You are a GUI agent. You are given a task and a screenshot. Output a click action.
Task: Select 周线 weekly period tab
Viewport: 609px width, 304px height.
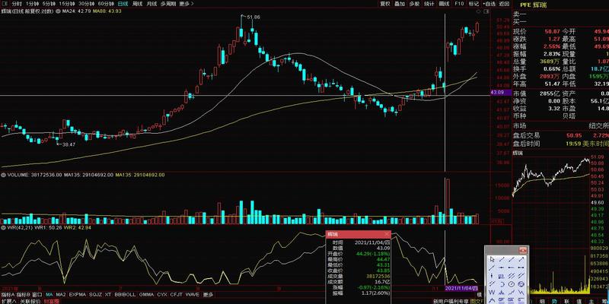pyautogui.click(x=137, y=4)
